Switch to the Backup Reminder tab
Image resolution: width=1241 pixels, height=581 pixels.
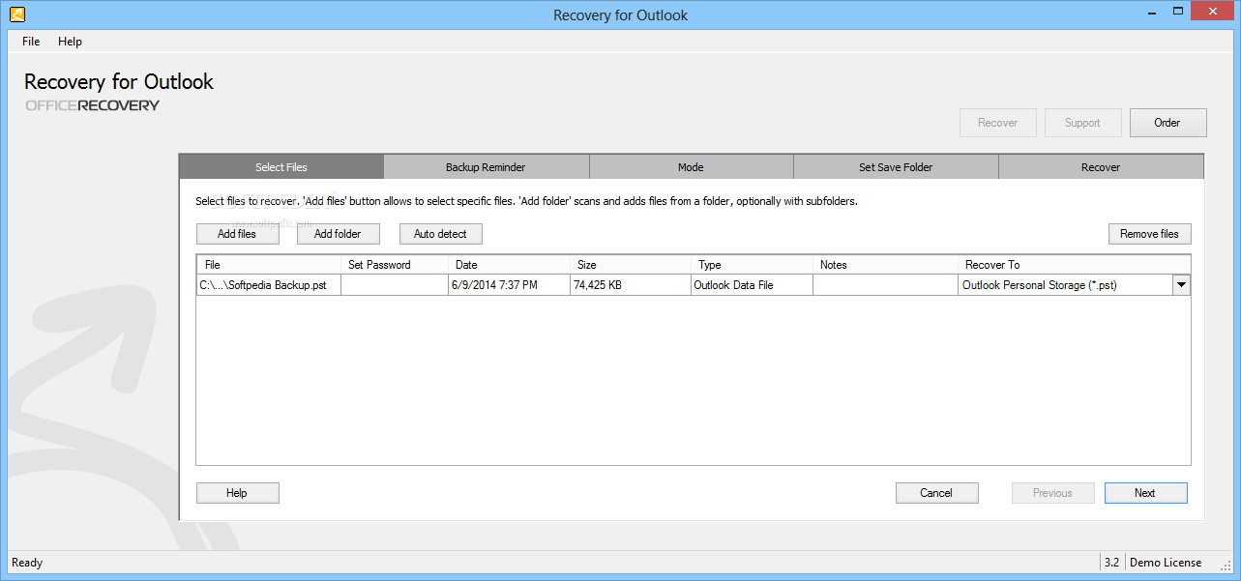tap(486, 167)
